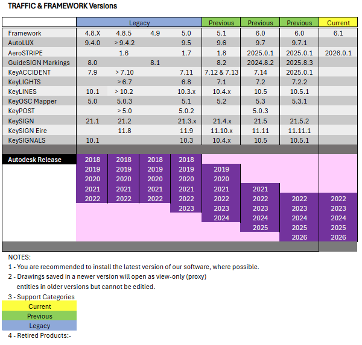Click the 7.12 & 7.13 version cell

[221, 72]
